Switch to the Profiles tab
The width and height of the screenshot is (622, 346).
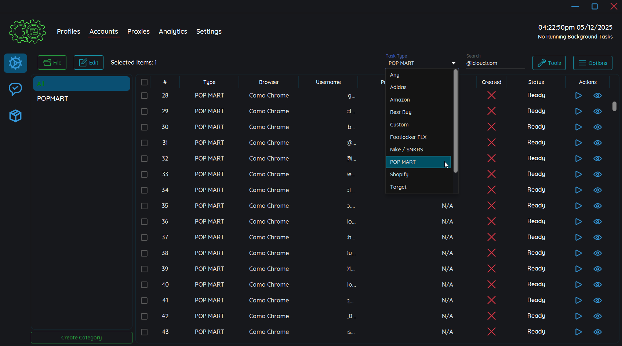68,32
